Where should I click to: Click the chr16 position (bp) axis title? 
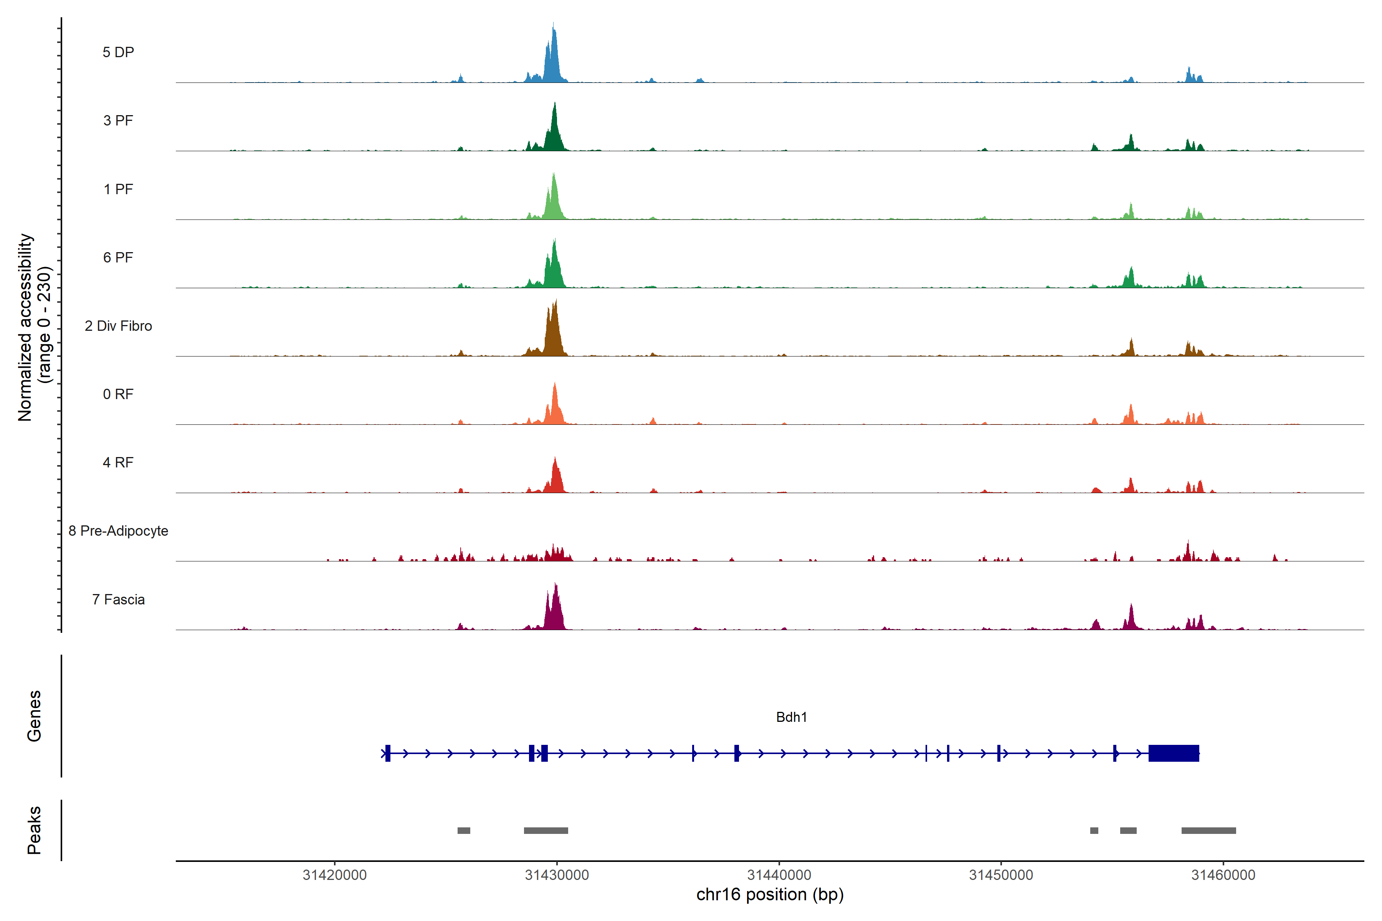[770, 895]
